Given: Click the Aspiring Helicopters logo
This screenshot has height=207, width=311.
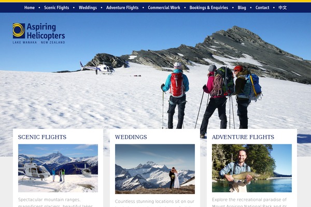Looking at the screenshot, I should pyautogui.click(x=39, y=33).
